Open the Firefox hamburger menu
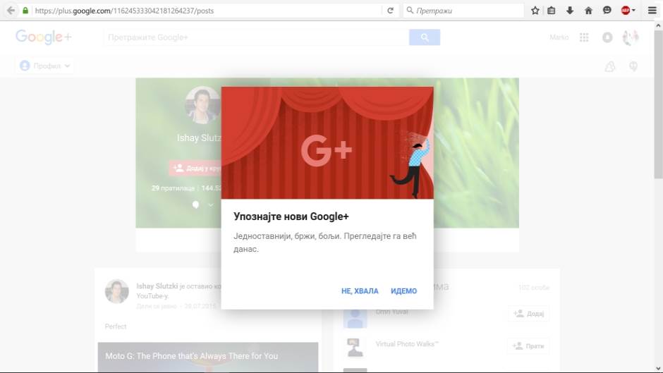The image size is (663, 373). coord(652,11)
